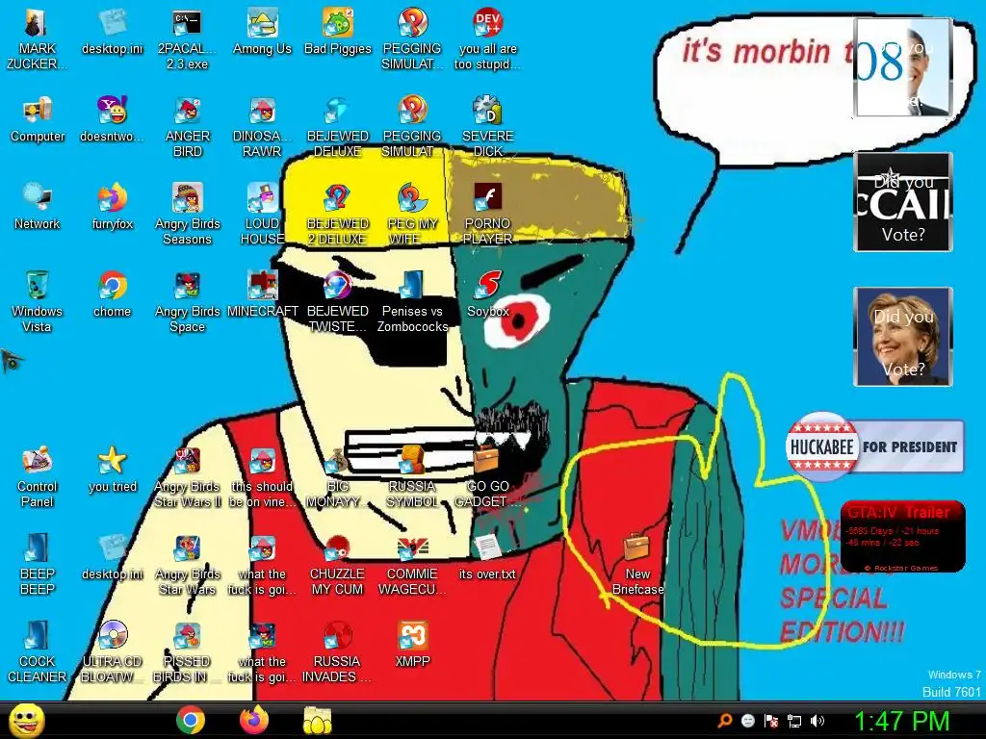
Task: Open the furryfox Firefox shortcut
Action: (112, 208)
